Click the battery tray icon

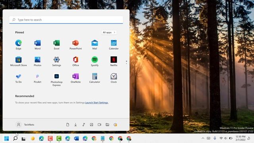pyautogui.click(x=231, y=138)
